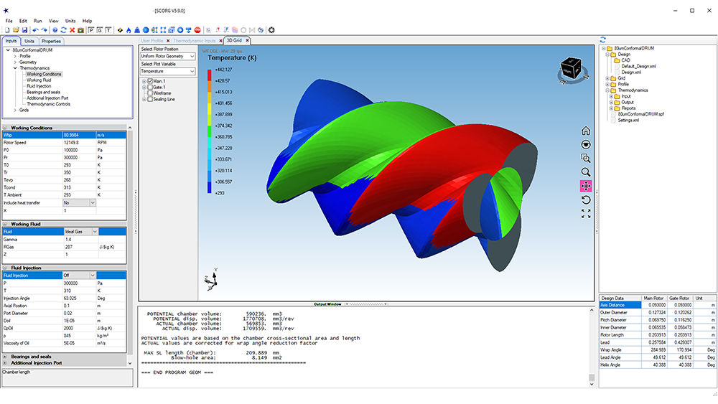The height and width of the screenshot is (404, 718).
Task: Click the blue circular refresh arrows in the toolbar
Action: (x=64, y=30)
